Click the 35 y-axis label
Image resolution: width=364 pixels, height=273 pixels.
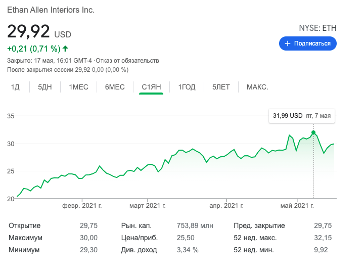click(x=11, y=116)
